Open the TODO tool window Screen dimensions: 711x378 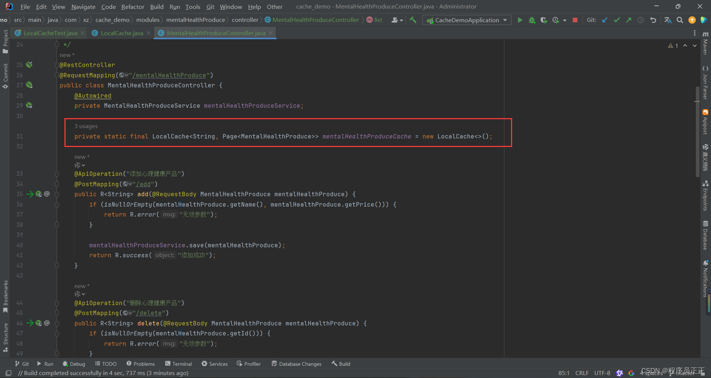coord(106,364)
